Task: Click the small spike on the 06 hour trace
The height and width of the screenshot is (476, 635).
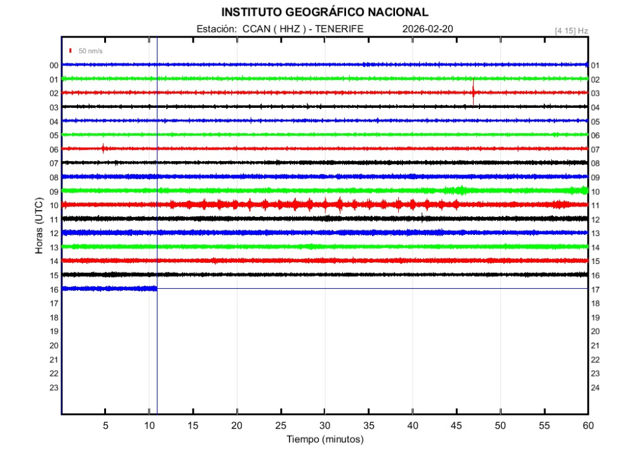Action: [x=104, y=149]
